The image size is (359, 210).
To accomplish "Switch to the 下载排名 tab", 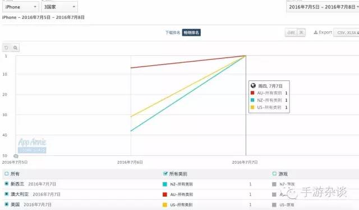I will 173,32.
